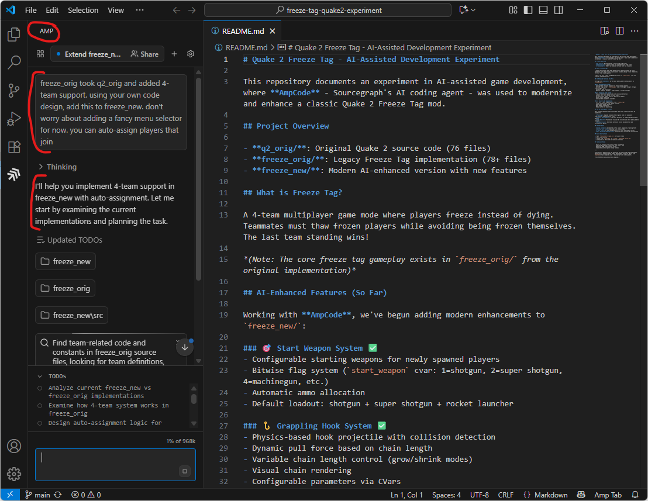Open the View menu
Screen dimensions: 648x501
(x=116, y=10)
